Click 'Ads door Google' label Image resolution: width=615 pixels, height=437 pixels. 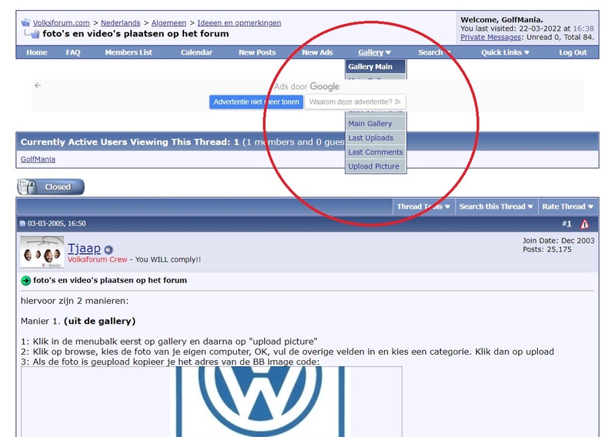[306, 87]
